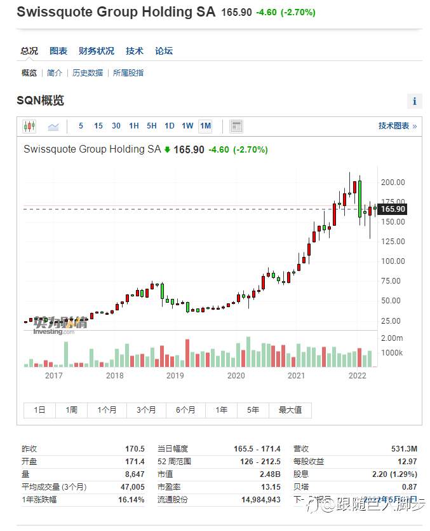Choose the 5H chart interval
The width and height of the screenshot is (430, 531).
[x=152, y=126]
